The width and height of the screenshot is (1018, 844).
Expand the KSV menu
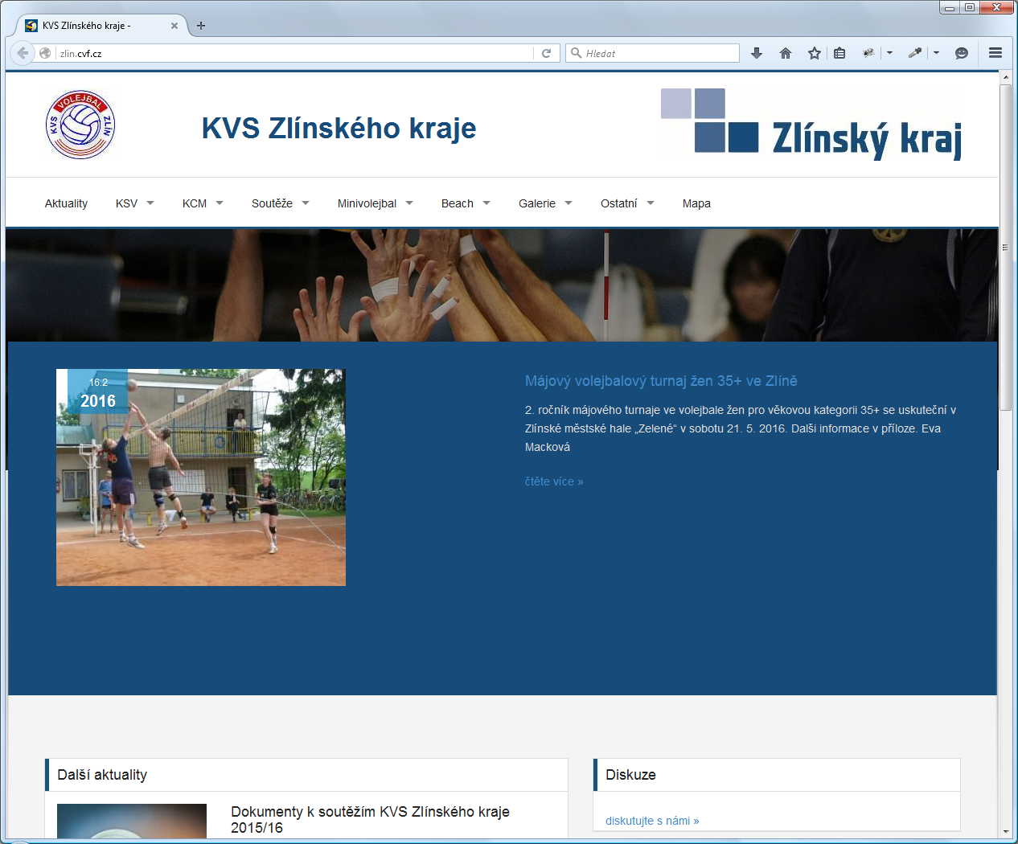(x=135, y=203)
